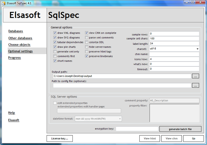The height and width of the screenshot is (145, 207).
Task: Toggle short names checkbox
Action: click(55, 61)
